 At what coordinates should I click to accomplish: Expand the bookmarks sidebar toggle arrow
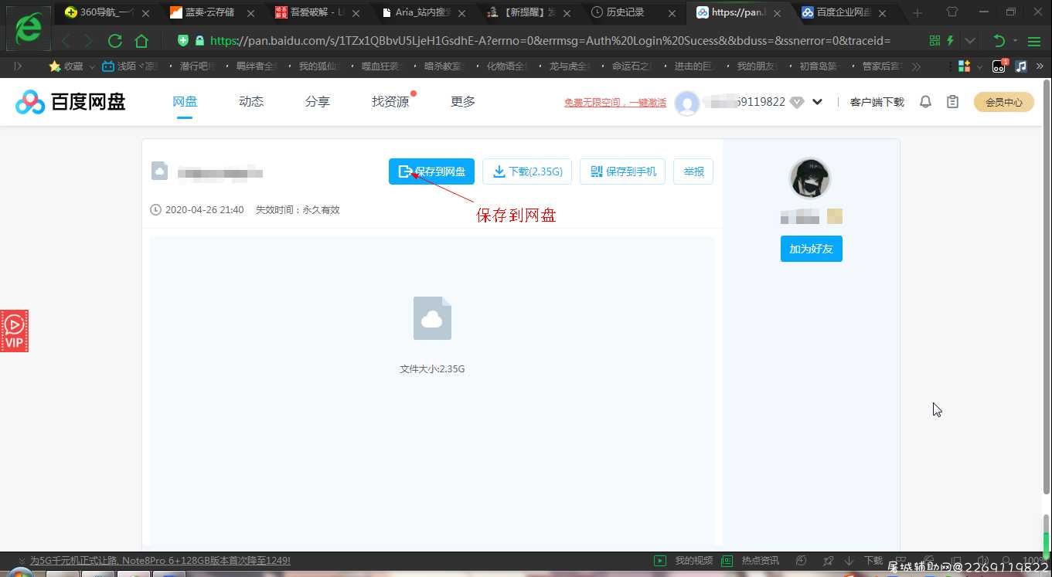tap(18, 66)
